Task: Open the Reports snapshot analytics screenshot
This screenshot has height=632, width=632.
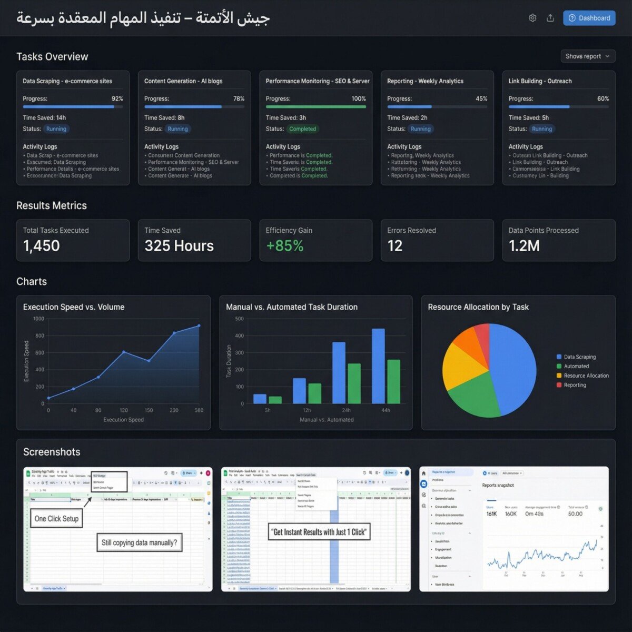Action: 514,529
